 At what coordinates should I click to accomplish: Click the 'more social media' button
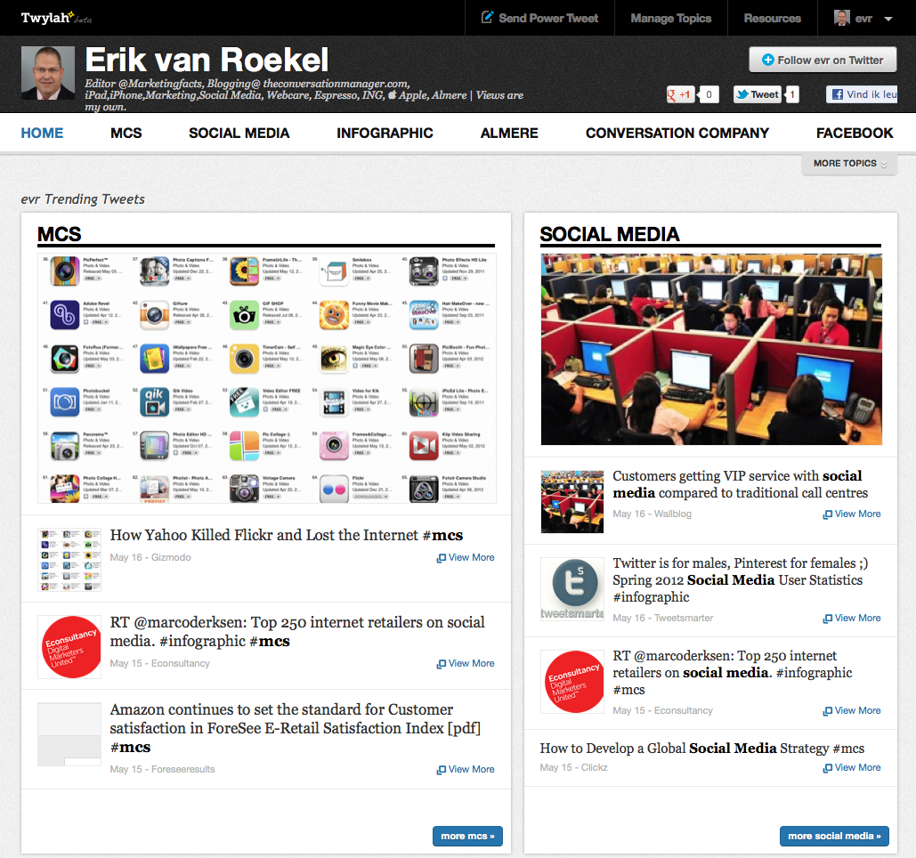point(833,836)
